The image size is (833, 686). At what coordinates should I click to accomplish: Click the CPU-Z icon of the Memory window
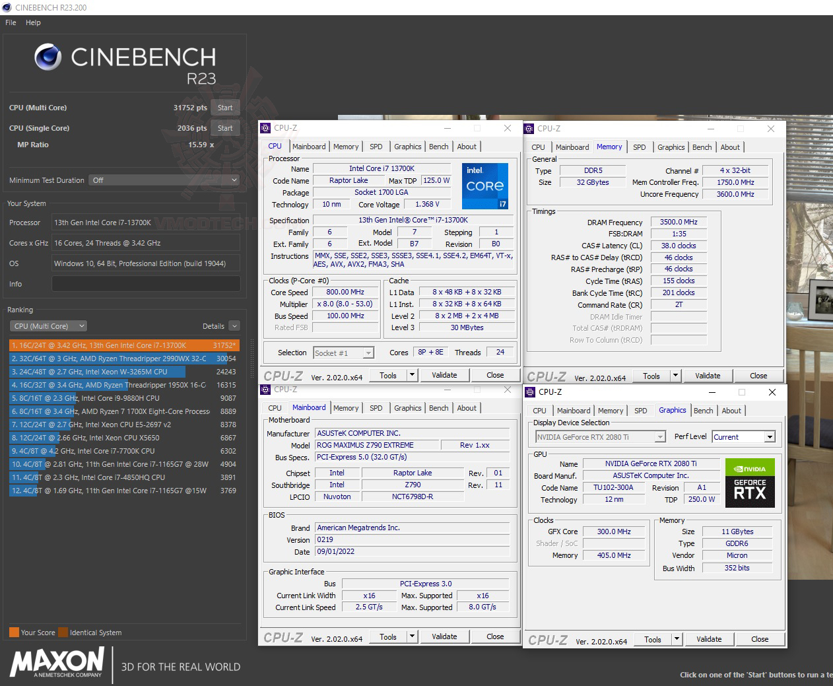(x=529, y=129)
